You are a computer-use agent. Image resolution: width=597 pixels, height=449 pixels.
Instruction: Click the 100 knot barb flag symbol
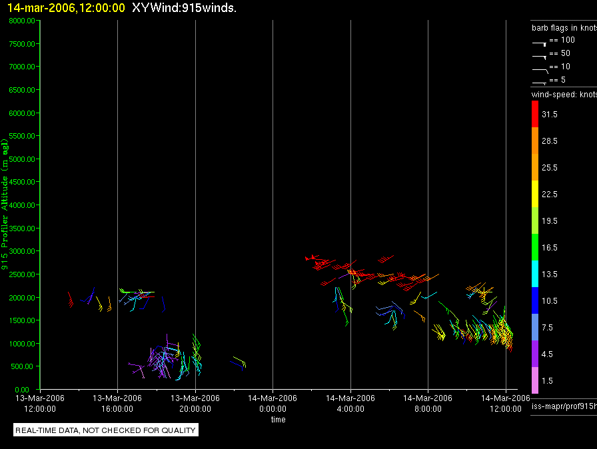tap(539, 44)
